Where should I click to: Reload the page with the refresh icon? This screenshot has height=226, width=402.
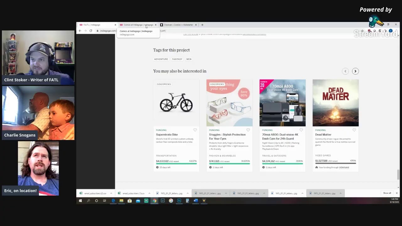91,31
